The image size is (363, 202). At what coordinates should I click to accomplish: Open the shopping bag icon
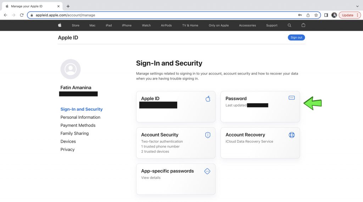coord(303,25)
